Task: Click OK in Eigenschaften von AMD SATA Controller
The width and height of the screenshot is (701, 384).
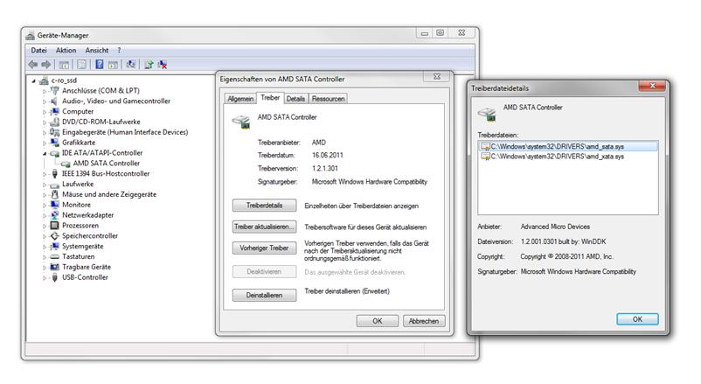Action: 378,321
